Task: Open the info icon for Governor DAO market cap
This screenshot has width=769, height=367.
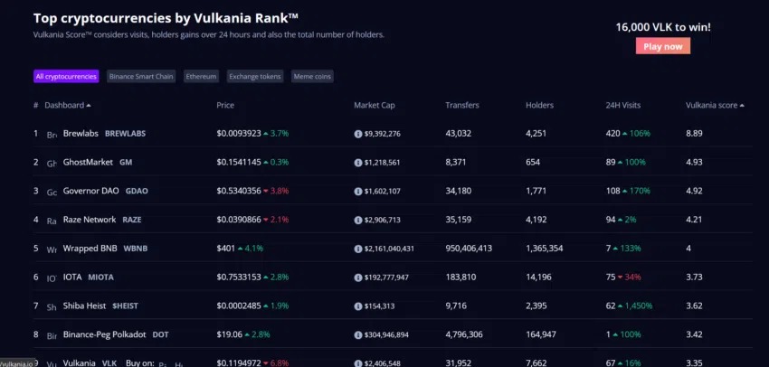Action: coord(358,192)
